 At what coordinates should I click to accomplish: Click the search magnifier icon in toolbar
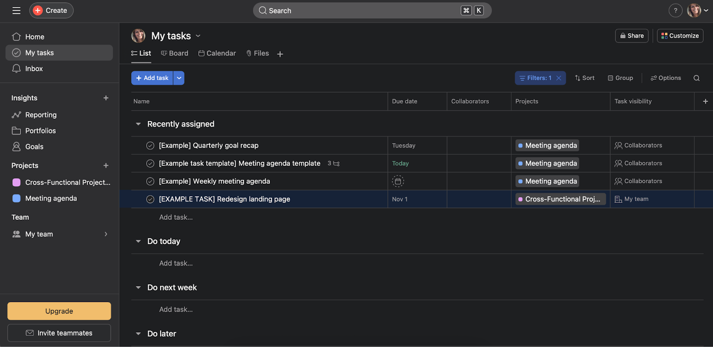click(x=696, y=78)
